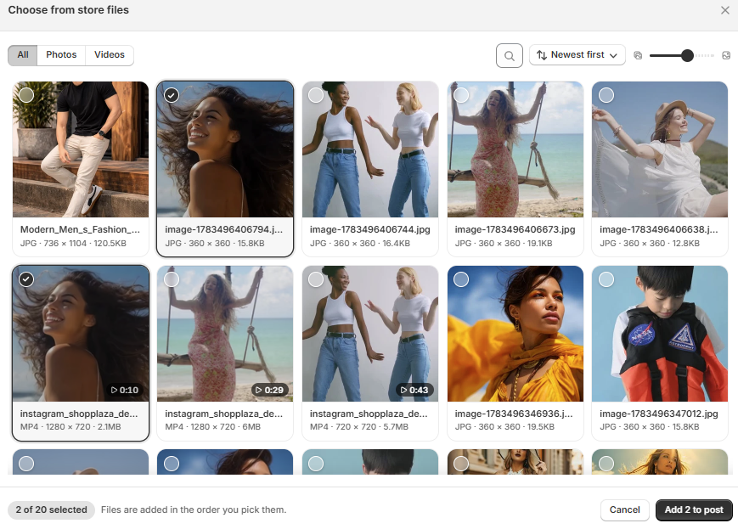This screenshot has width=738, height=529.
Task: Click the men's fashion photo thumbnail
Action: [x=81, y=149]
